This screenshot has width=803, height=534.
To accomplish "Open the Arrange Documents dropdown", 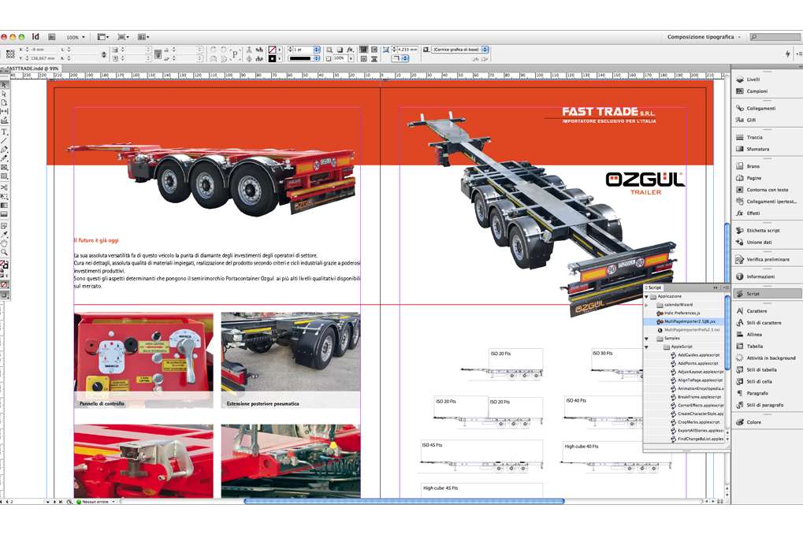I will 143,37.
